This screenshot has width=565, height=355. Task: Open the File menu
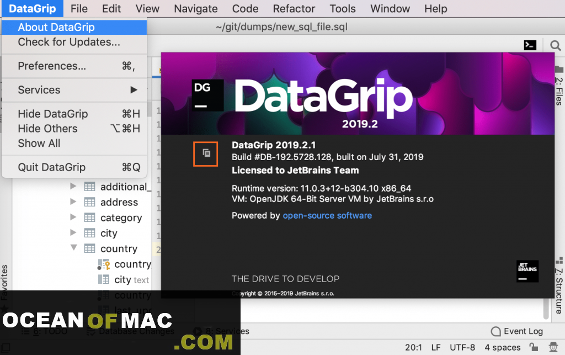[79, 9]
